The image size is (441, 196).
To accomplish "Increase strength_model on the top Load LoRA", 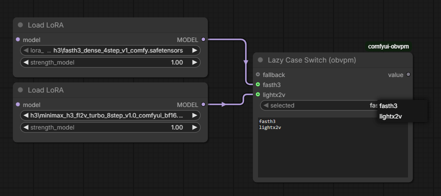I will [194, 62].
